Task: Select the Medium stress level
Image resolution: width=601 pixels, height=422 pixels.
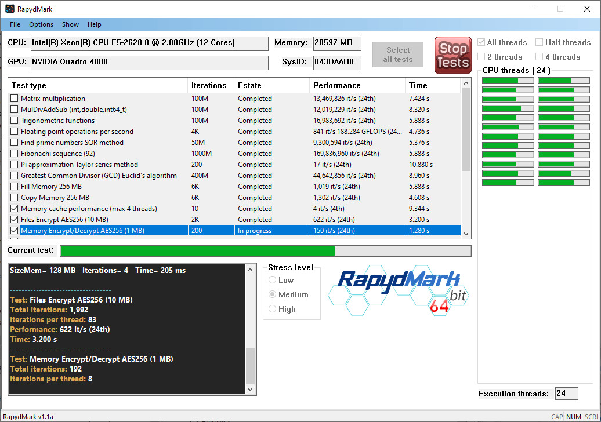Action: click(272, 294)
